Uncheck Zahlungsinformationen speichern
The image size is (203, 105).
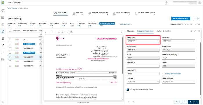128,89
